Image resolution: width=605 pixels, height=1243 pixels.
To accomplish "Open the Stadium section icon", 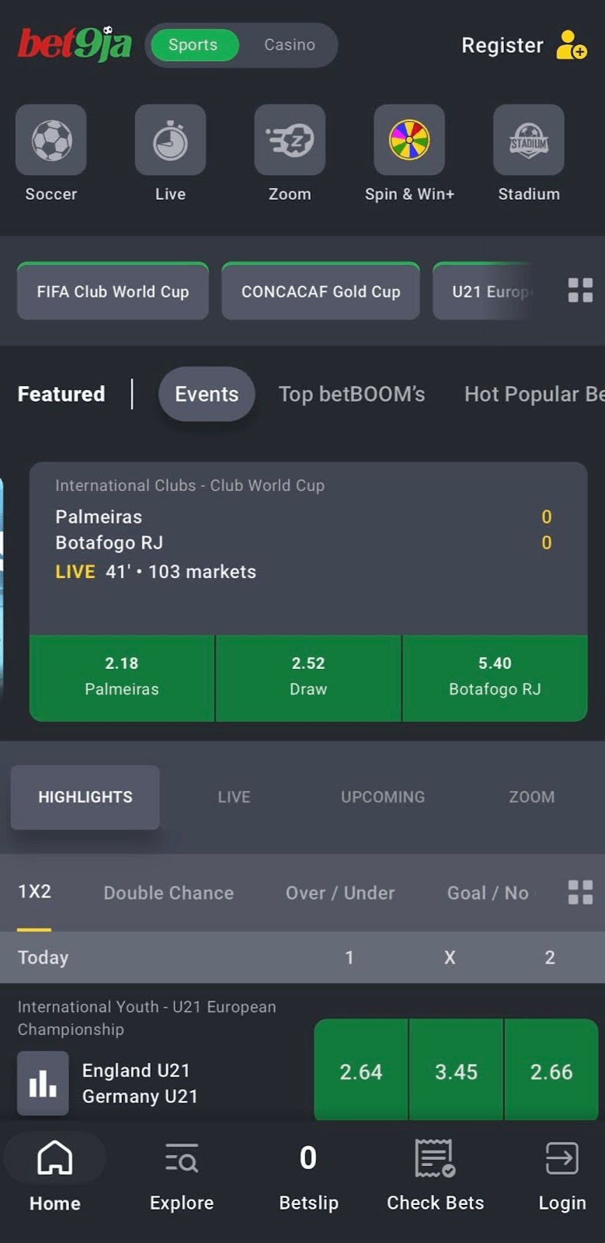I will click(x=529, y=140).
